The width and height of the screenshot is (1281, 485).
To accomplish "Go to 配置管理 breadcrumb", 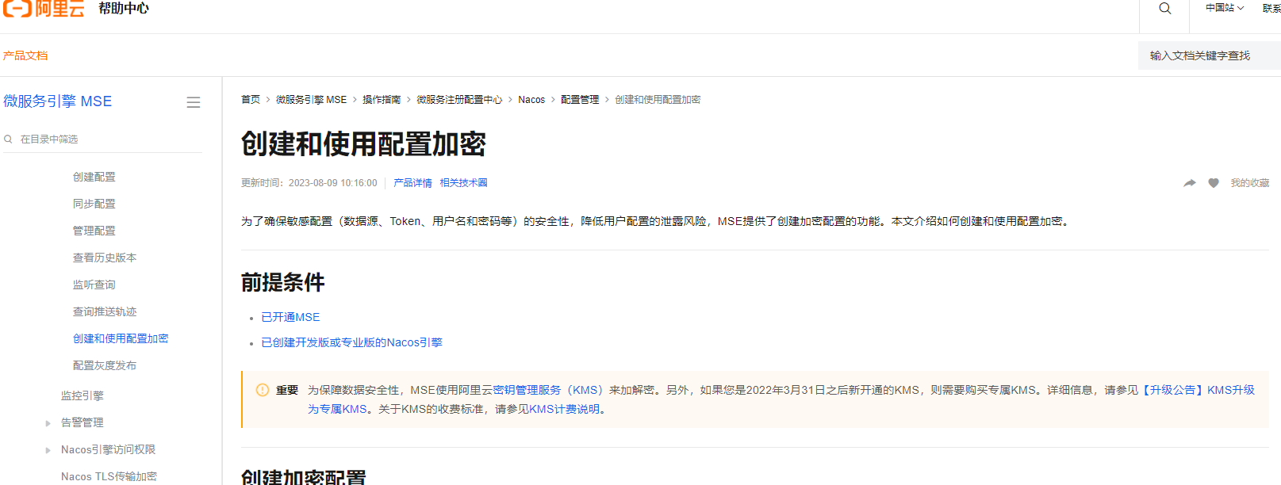I will (580, 100).
